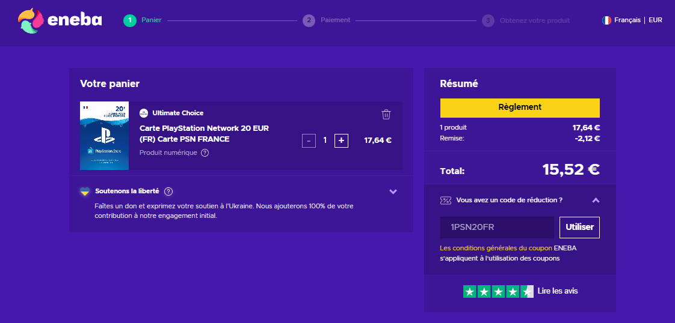675x323 pixels.
Task: Delete item with trash icon
Action: 386,114
